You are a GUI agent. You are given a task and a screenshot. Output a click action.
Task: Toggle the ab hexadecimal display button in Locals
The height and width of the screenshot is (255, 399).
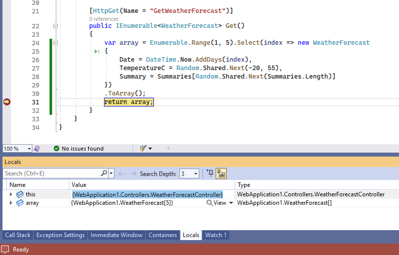[221, 173]
